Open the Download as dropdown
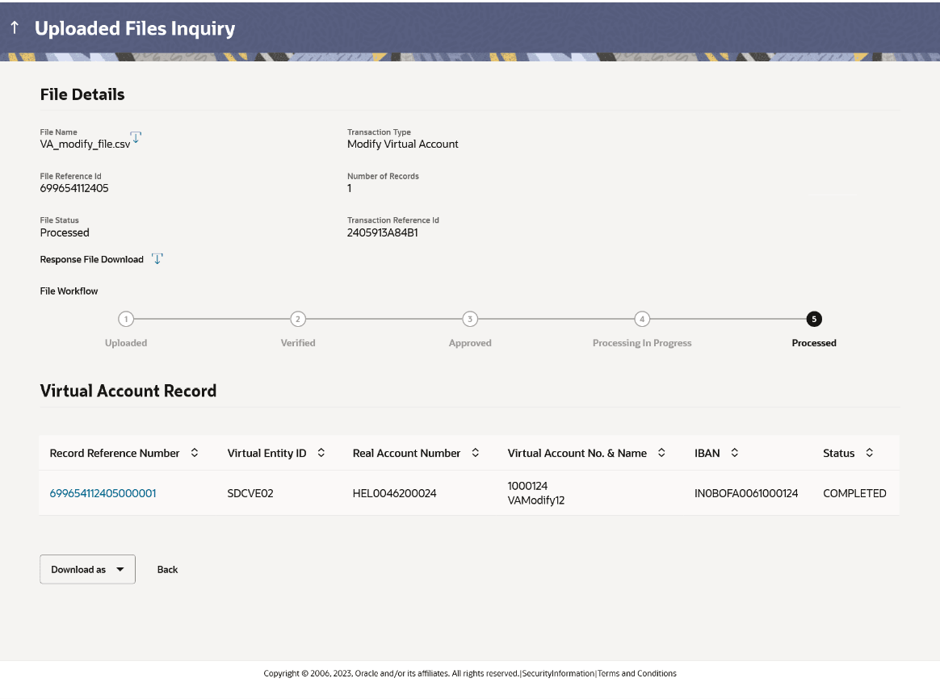The width and height of the screenshot is (940, 699). [87, 569]
